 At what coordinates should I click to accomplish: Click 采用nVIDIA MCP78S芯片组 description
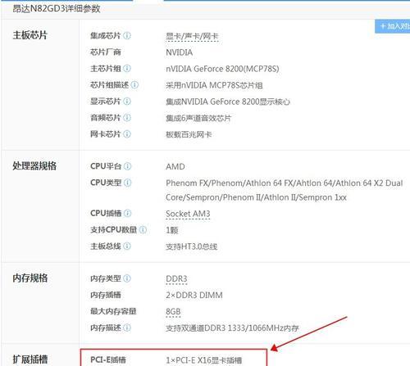(214, 85)
